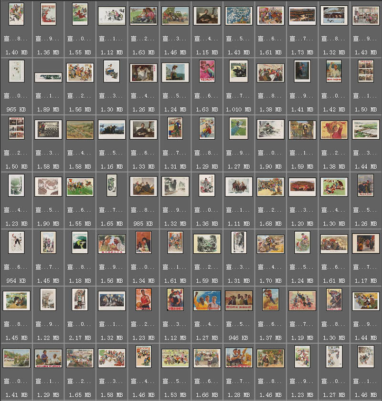Open the 954 KB image thumbnail
This screenshot has height=401, width=382.
point(16,243)
